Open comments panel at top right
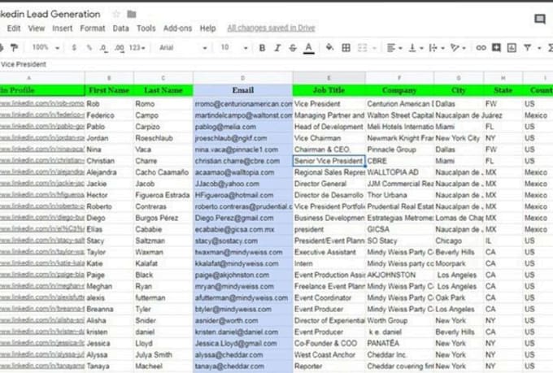This screenshot has height=373, width=553. tap(540, 19)
